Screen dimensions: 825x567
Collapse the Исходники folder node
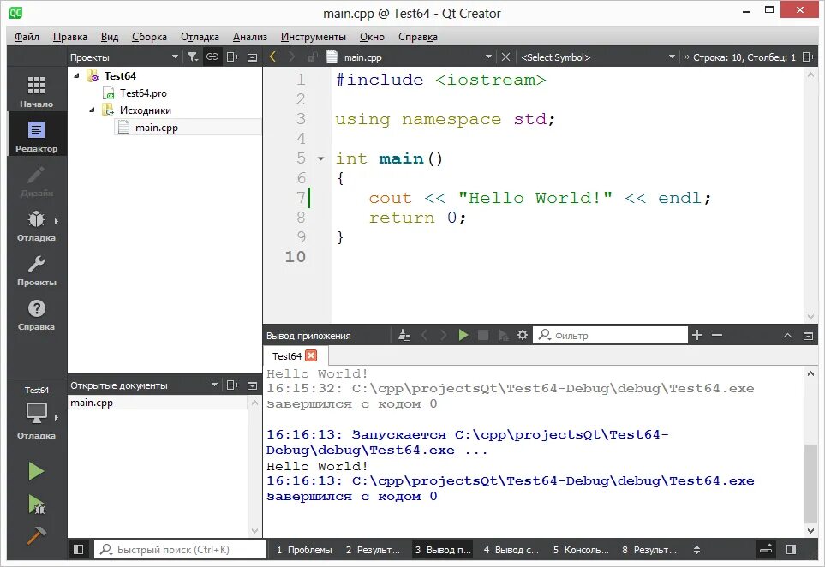[92, 110]
